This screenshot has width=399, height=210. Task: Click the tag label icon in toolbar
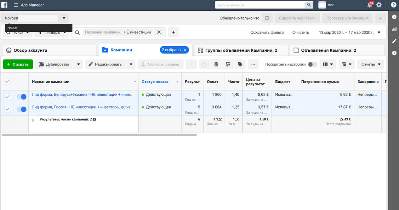tap(240, 64)
